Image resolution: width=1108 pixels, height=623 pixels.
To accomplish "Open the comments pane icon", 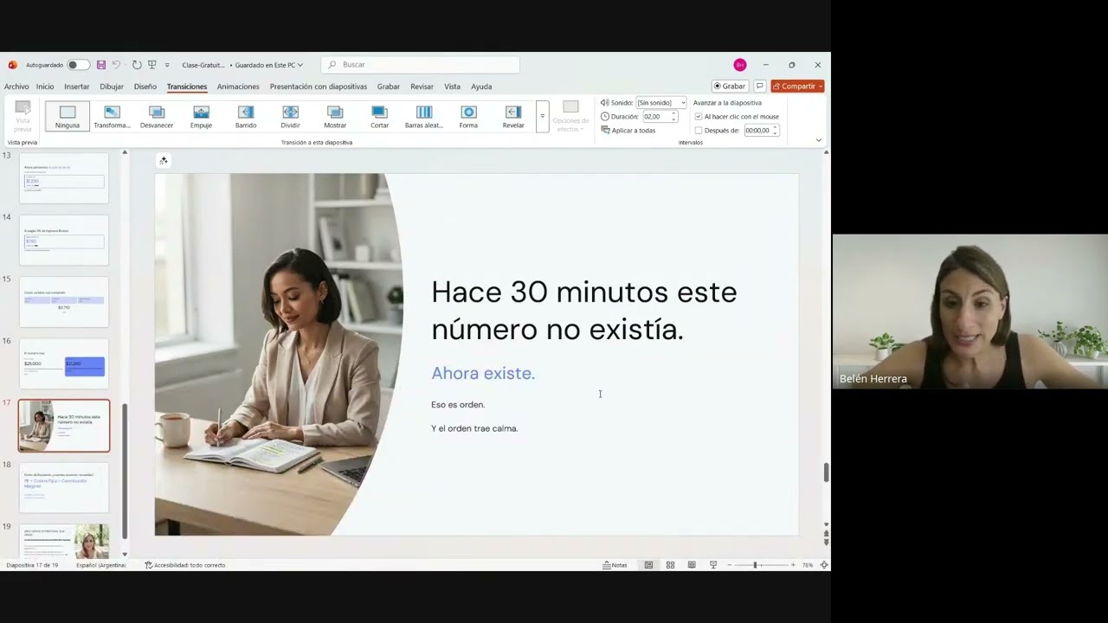I will tap(759, 87).
